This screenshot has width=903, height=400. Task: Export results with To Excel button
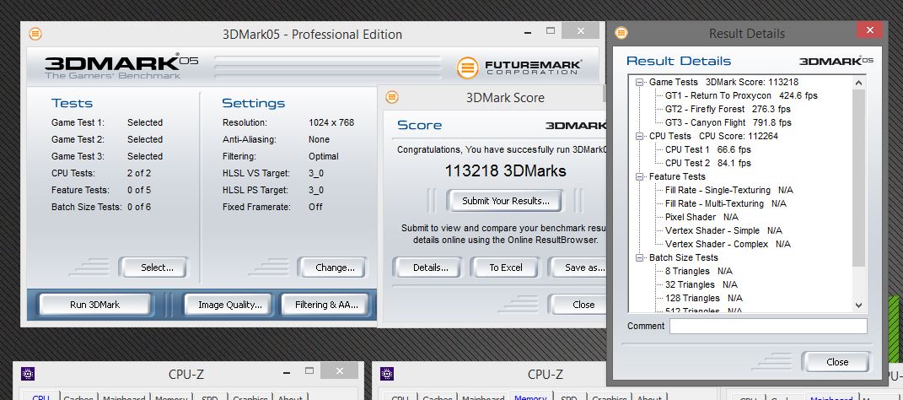pos(505,268)
